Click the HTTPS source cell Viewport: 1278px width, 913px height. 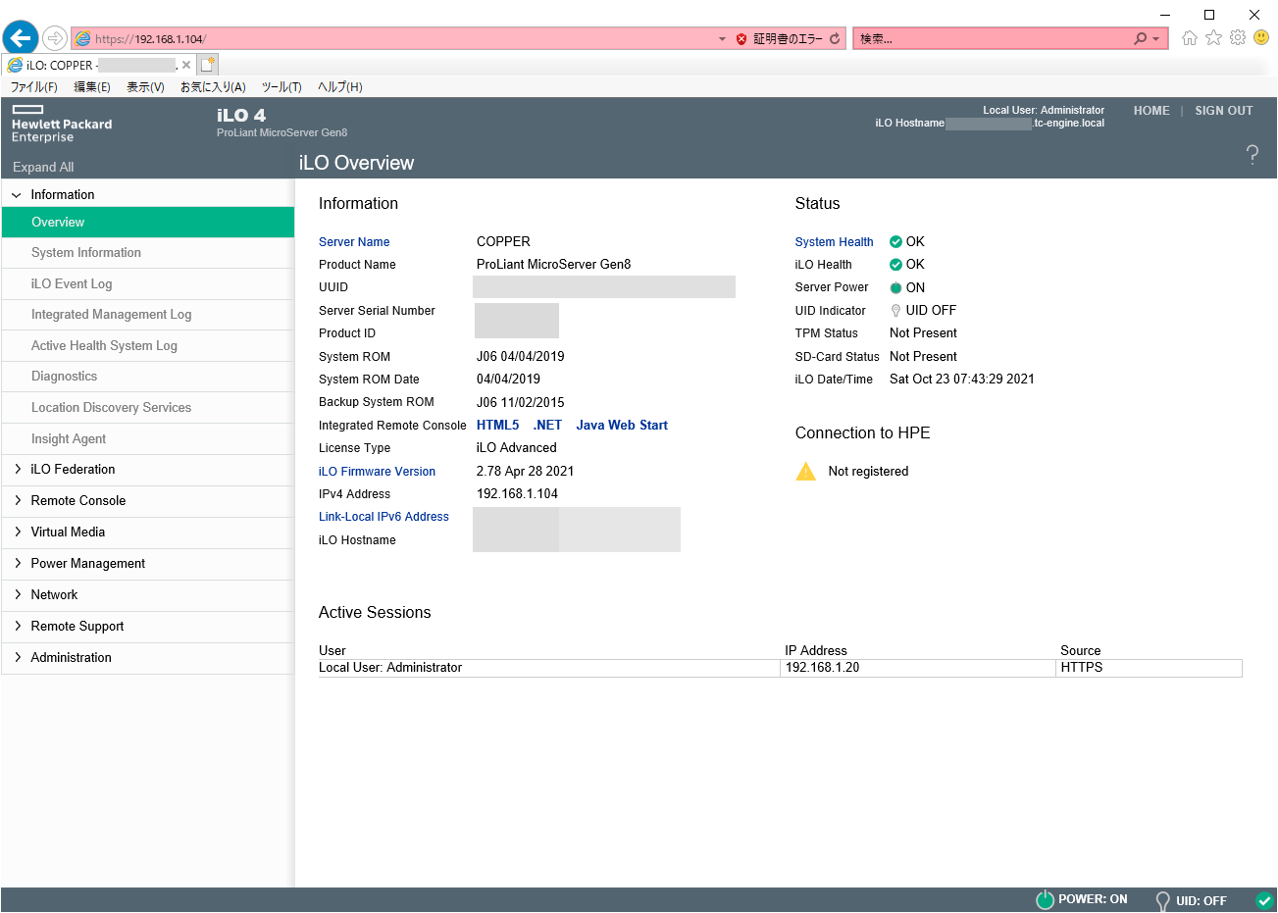[1150, 668]
